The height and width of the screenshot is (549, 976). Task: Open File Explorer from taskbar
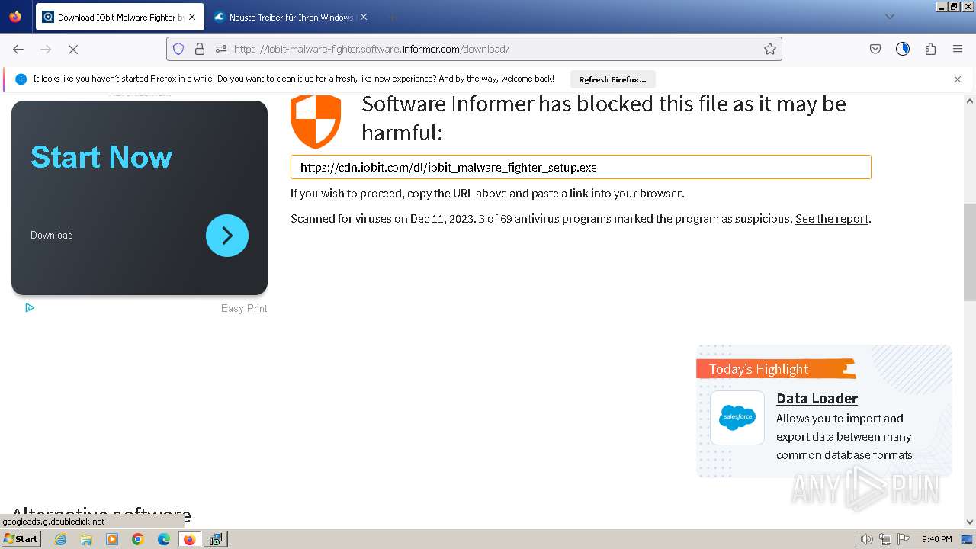tap(86, 539)
